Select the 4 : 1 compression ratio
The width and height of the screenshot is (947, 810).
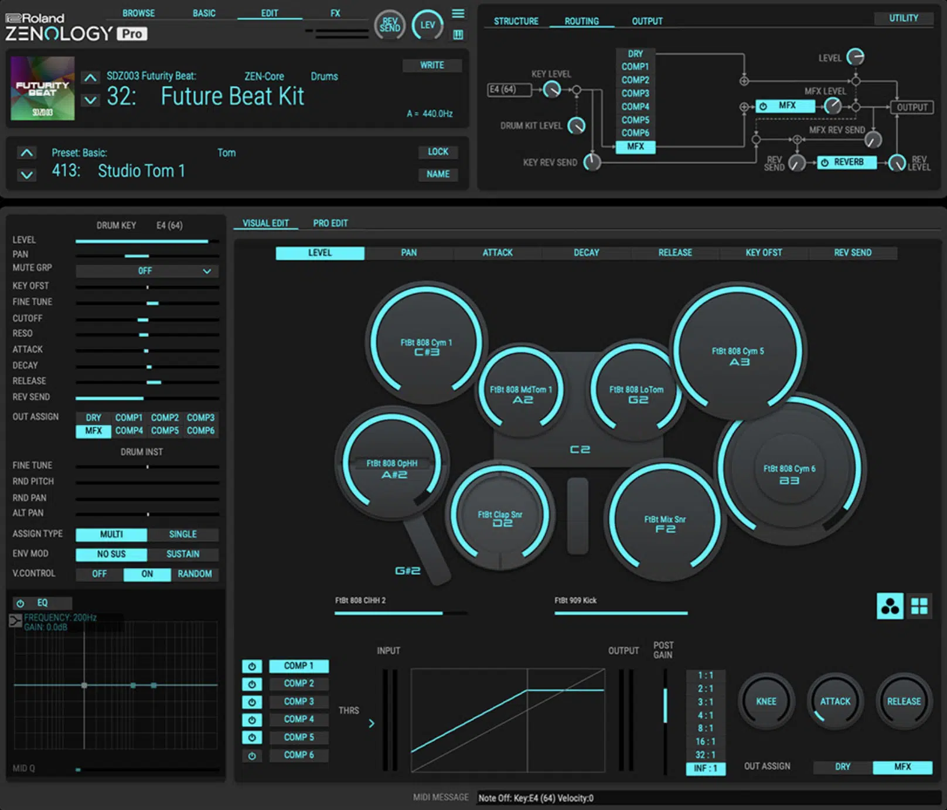[x=706, y=715]
